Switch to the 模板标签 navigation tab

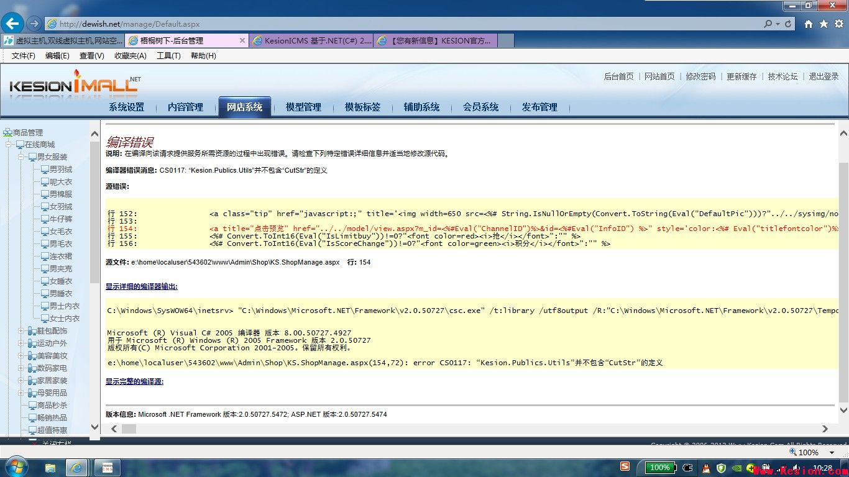363,107
